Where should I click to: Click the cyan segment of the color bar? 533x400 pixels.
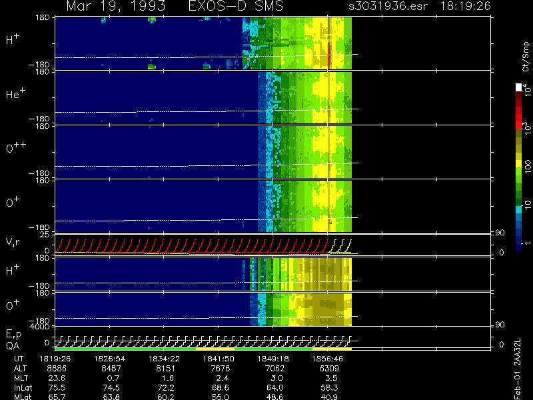[519, 209]
